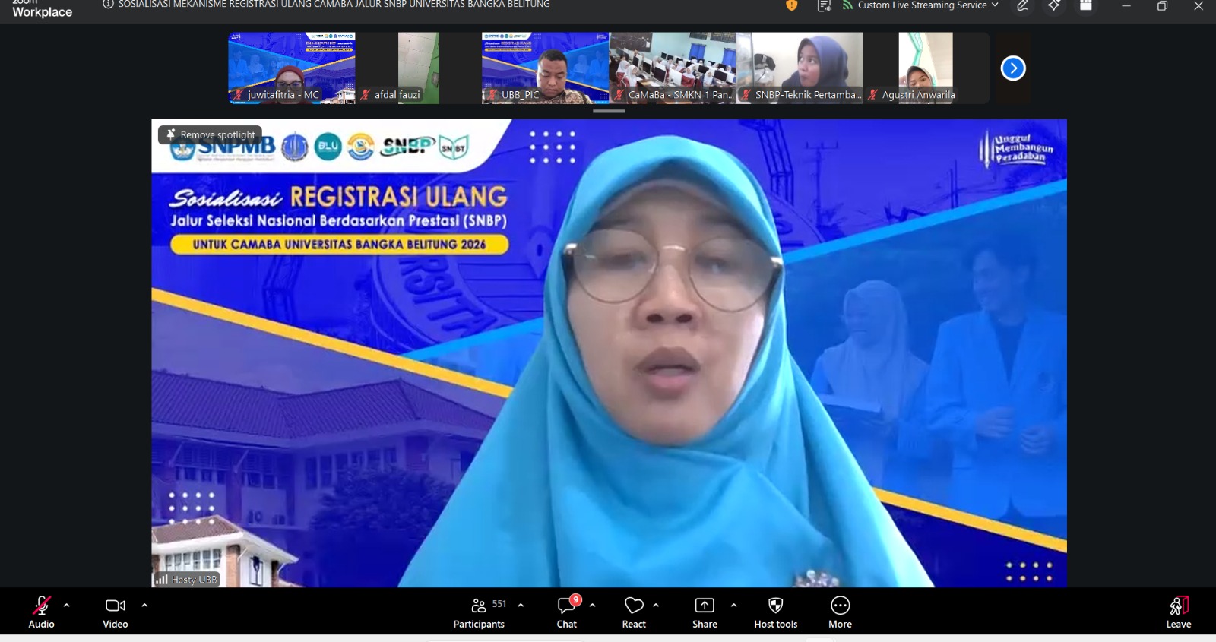The width and height of the screenshot is (1216, 642).
Task: Click the Share screen icon
Action: [x=705, y=611]
